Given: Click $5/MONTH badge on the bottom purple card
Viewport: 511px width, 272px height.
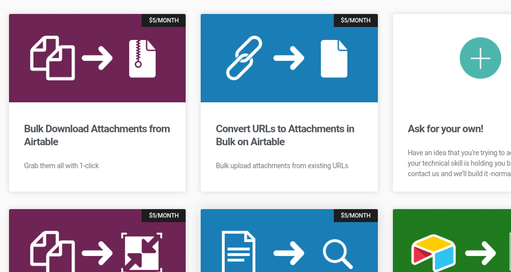Looking at the screenshot, I should click(x=164, y=216).
